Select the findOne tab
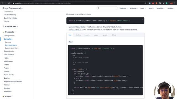This screenshot has height=99, width=177. point(78,35)
